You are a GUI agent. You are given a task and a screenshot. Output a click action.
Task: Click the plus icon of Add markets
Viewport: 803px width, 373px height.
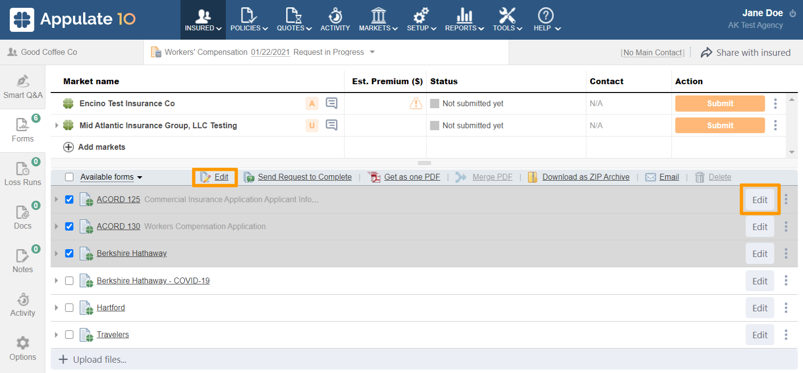pyautogui.click(x=68, y=147)
